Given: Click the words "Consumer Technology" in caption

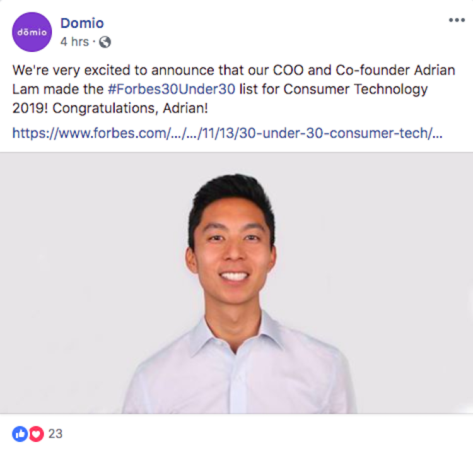Looking at the screenshot, I should tap(356, 90).
